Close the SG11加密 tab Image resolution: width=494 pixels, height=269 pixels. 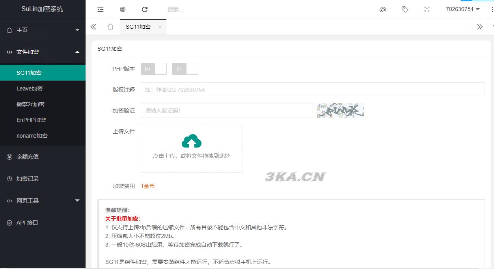160,27
